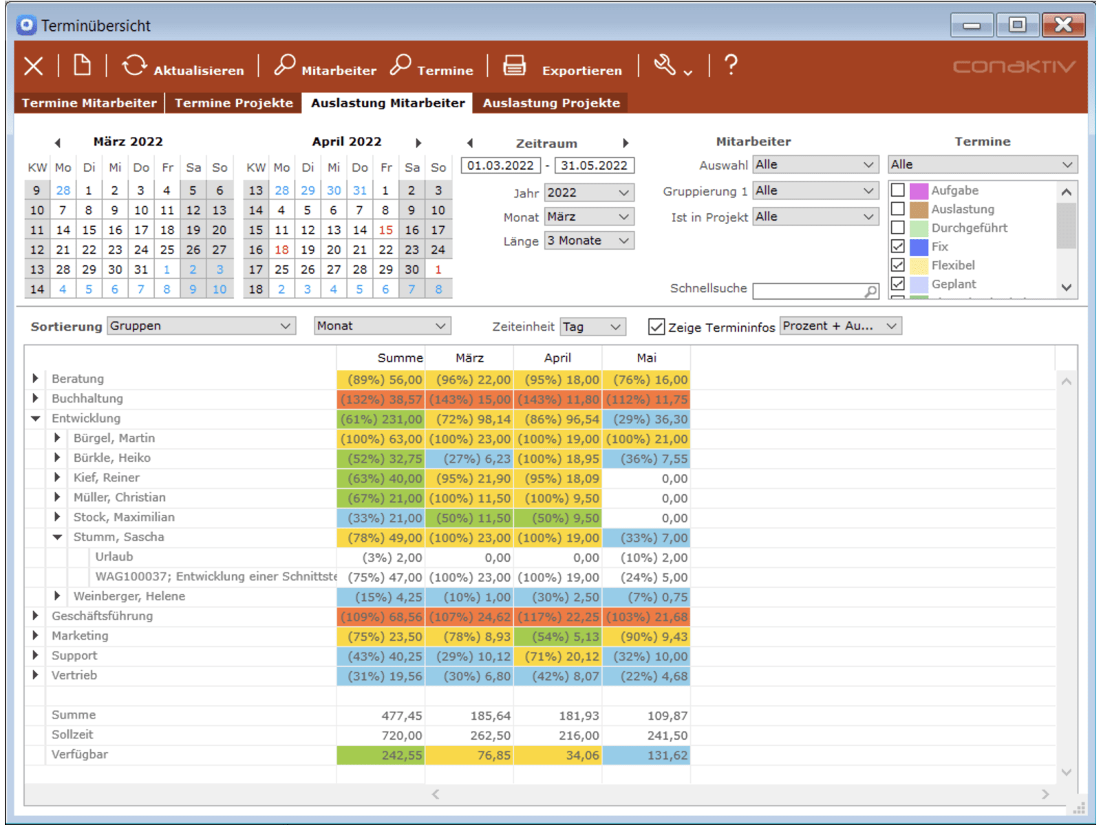Screen dimensions: 1101x825
Task: Click Terminübersicht app icon in title bar
Action: point(26,25)
